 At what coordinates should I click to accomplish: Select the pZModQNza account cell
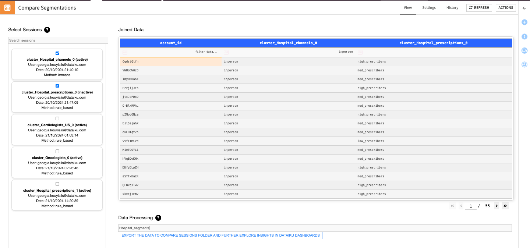(171, 115)
